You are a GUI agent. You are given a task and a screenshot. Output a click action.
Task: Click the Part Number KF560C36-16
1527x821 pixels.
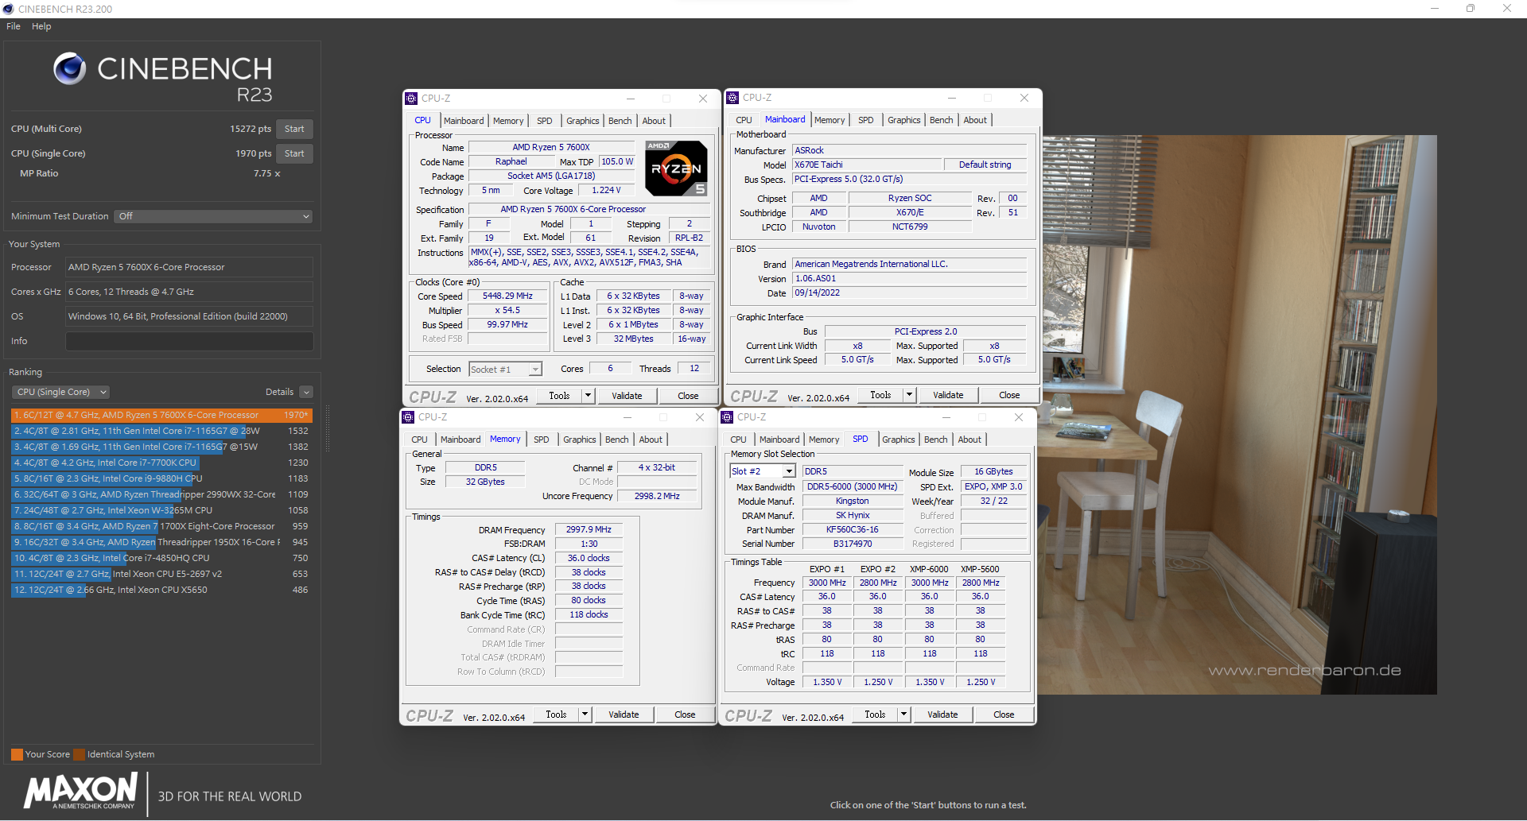852,529
